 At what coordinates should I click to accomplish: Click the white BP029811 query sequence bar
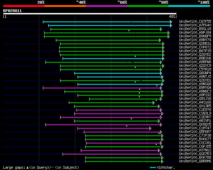(x=90, y=14)
